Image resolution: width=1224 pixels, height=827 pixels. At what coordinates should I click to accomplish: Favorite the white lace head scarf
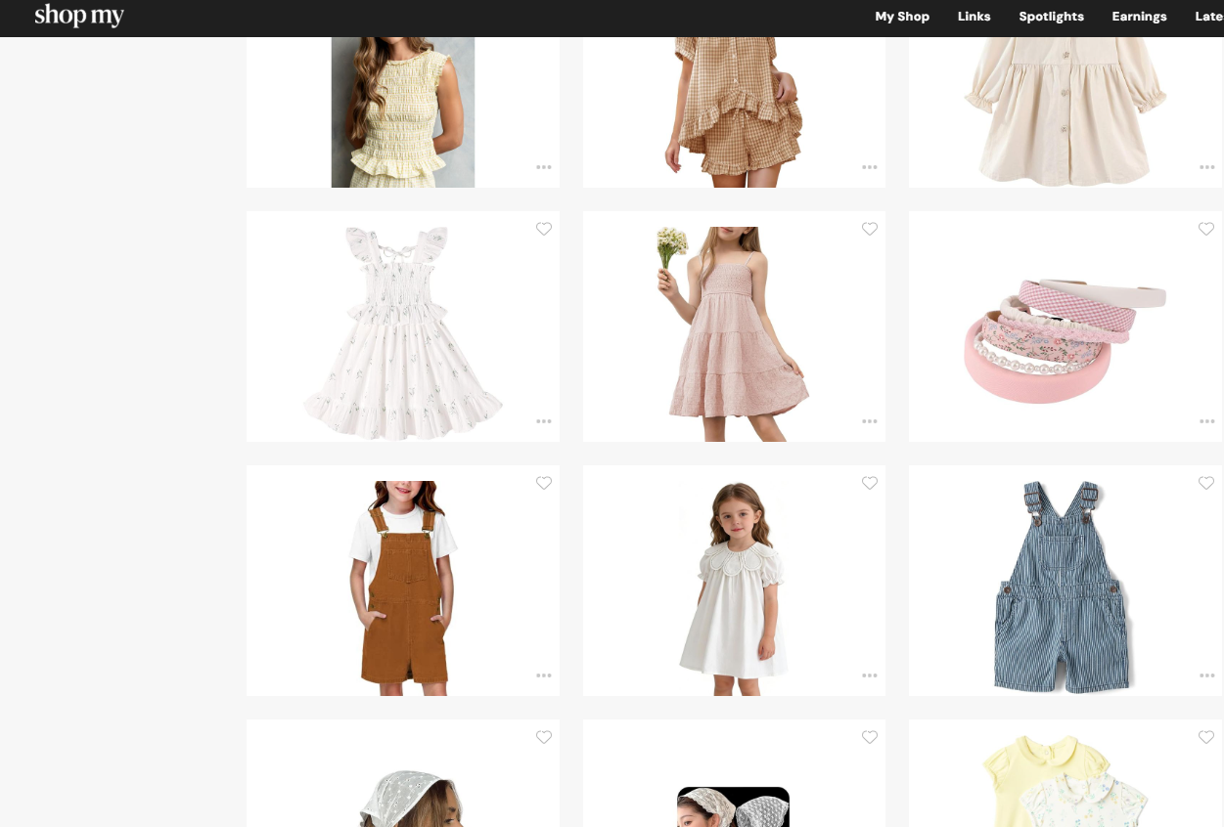(544, 737)
